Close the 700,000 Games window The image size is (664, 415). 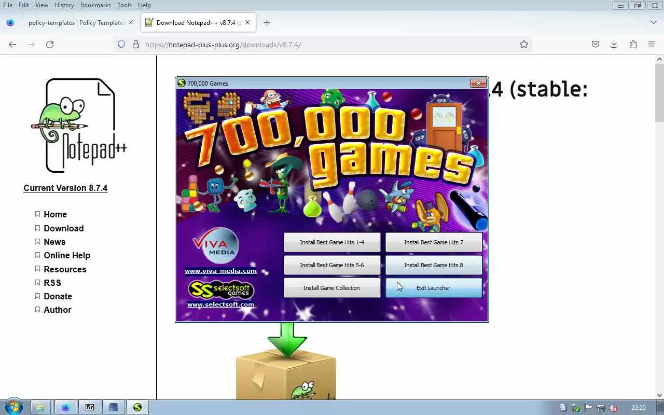point(478,83)
